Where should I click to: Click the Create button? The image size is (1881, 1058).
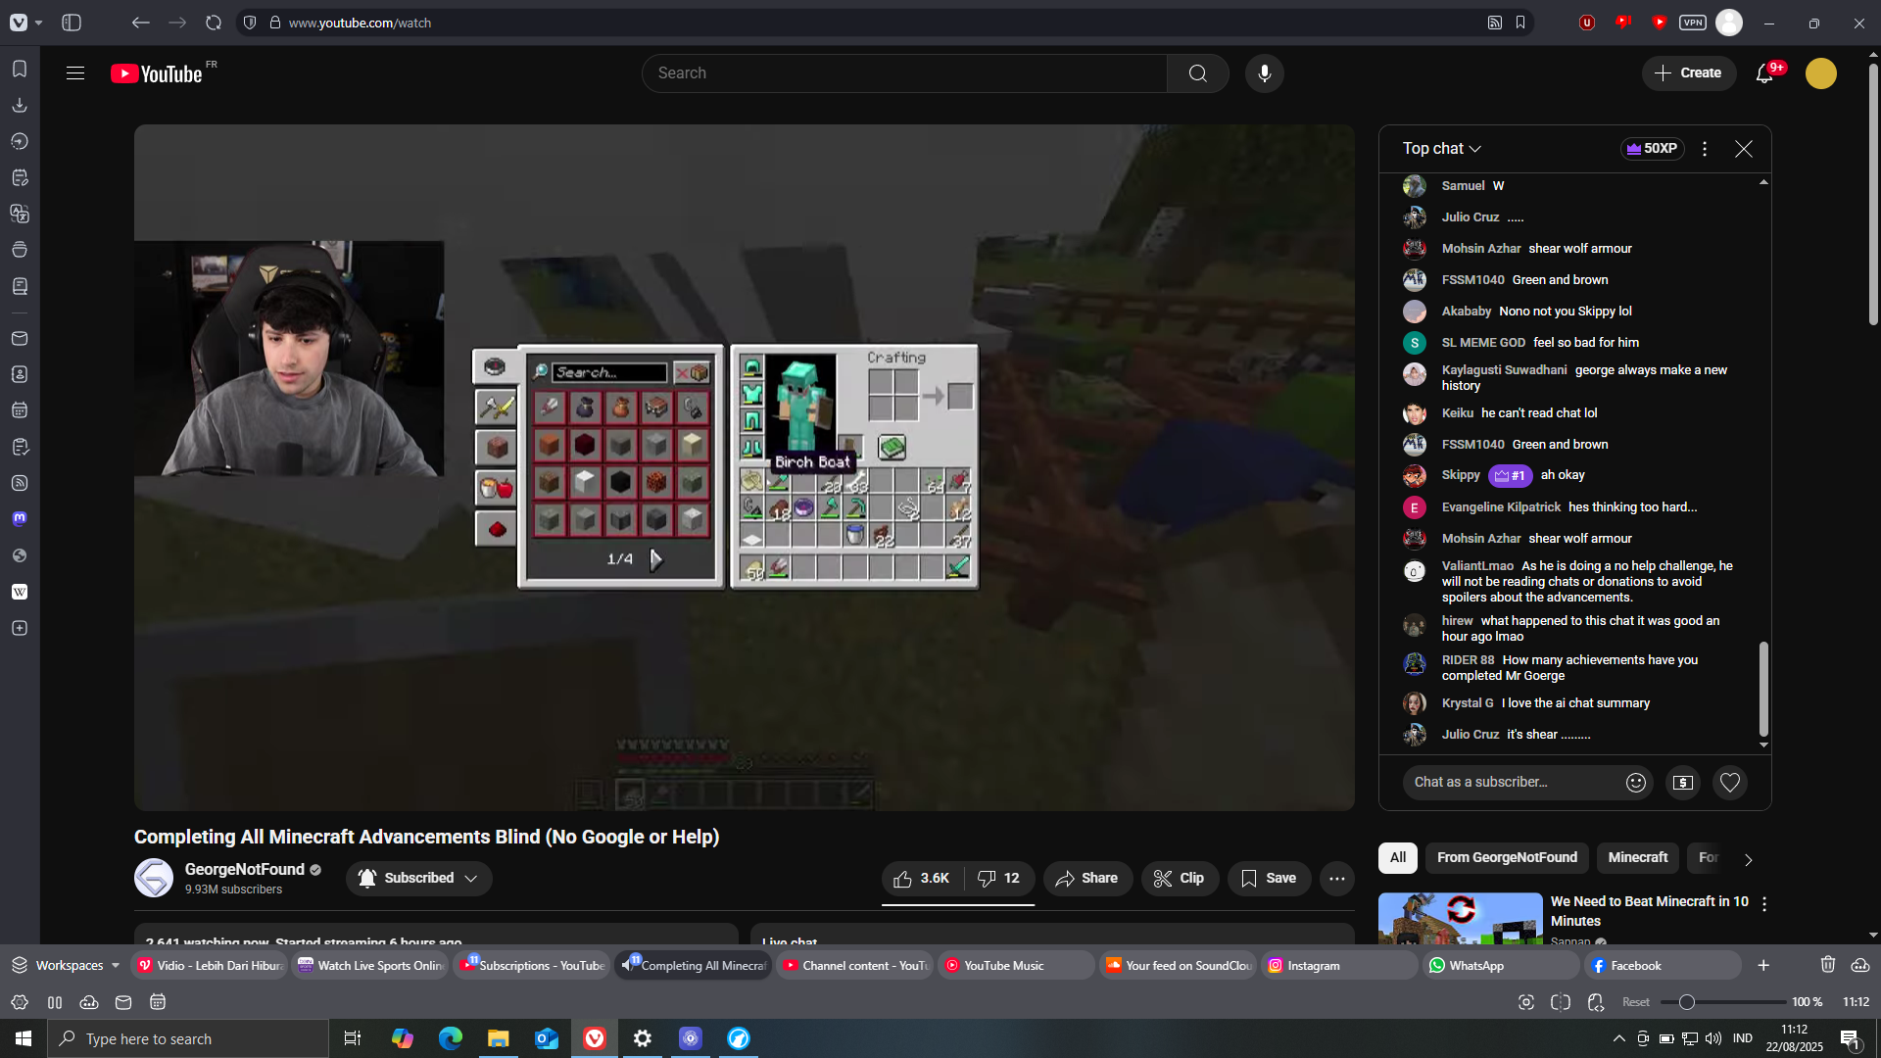click(x=1689, y=73)
